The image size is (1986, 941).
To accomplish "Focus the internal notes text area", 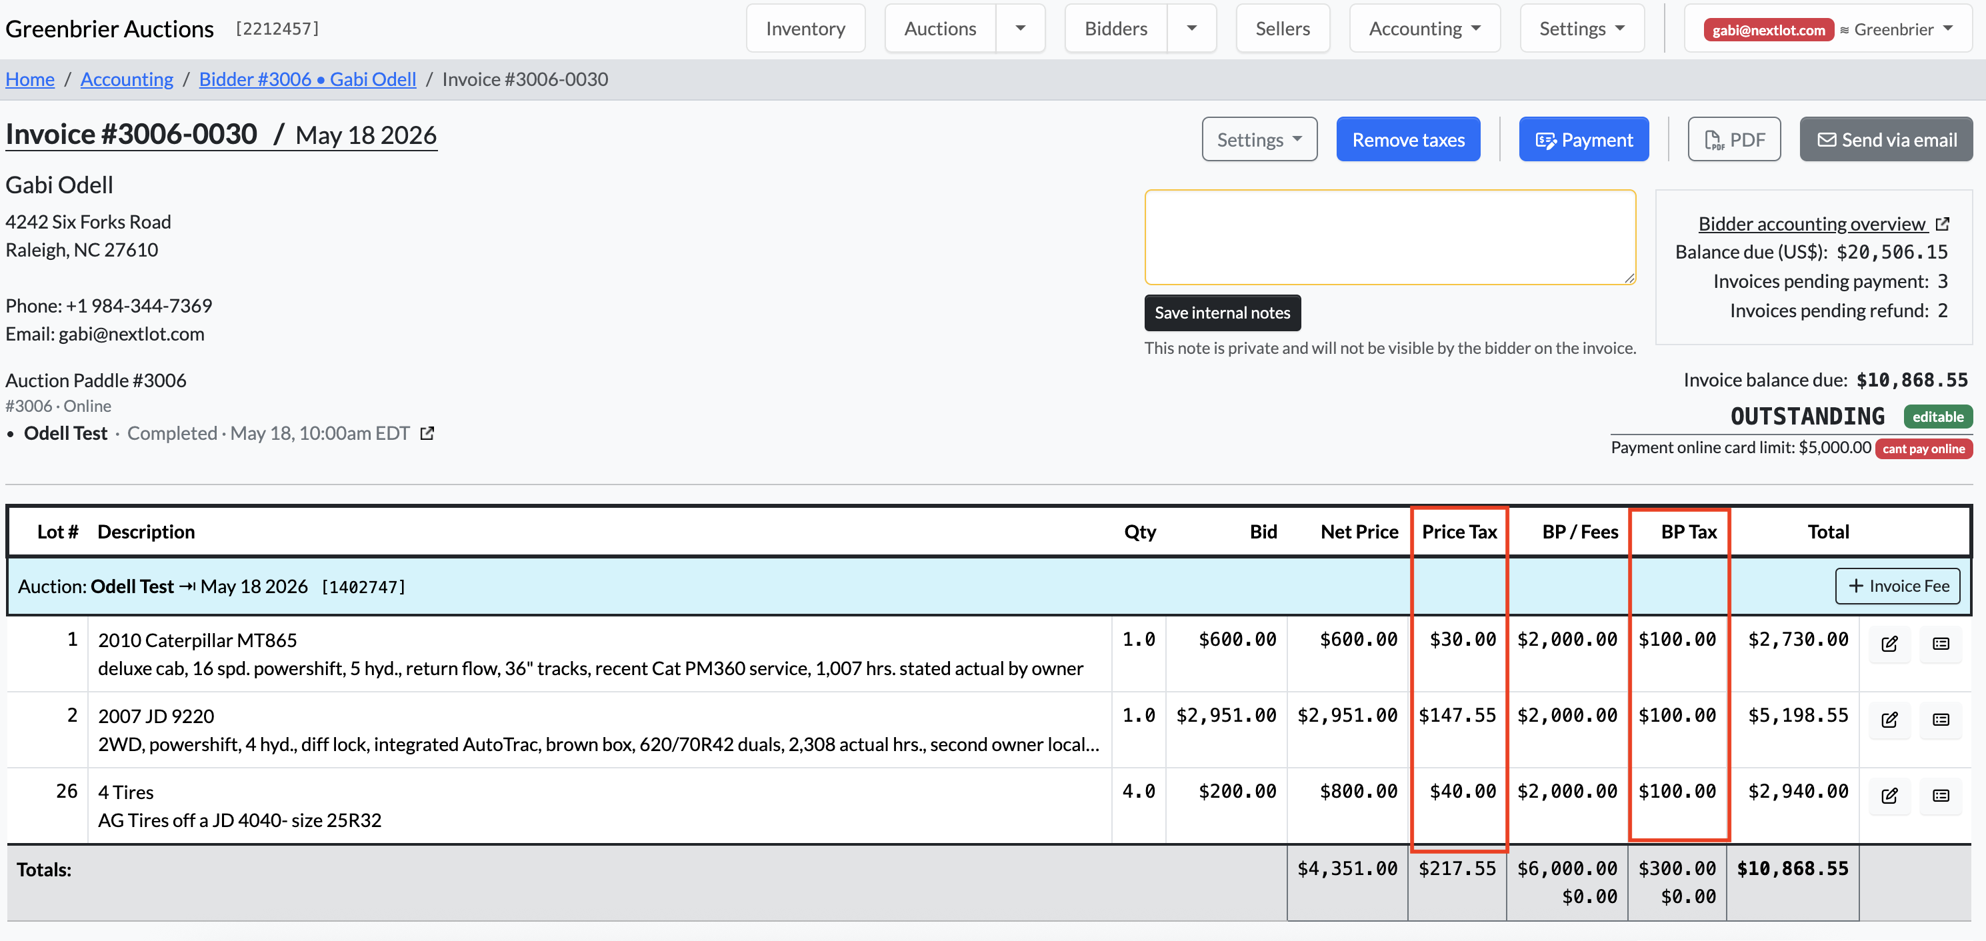I will [x=1389, y=237].
